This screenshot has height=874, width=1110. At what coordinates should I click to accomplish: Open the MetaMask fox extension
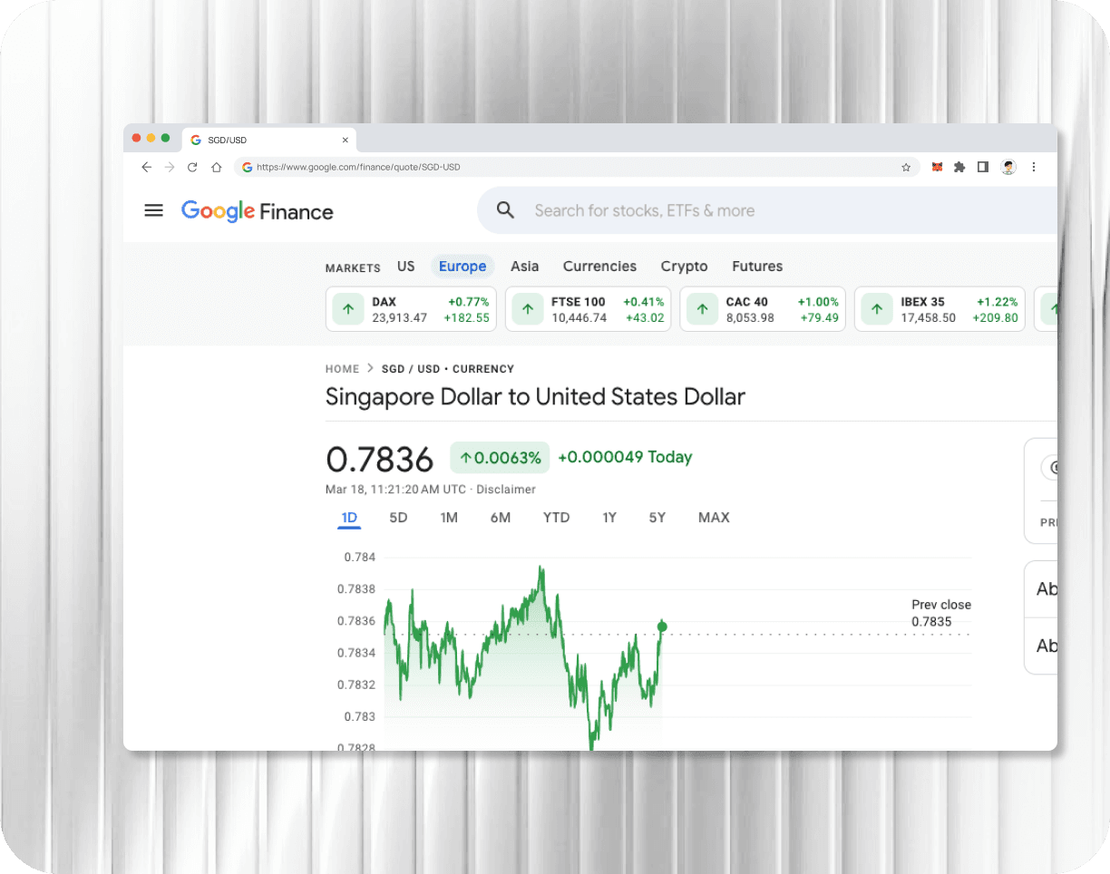click(938, 167)
